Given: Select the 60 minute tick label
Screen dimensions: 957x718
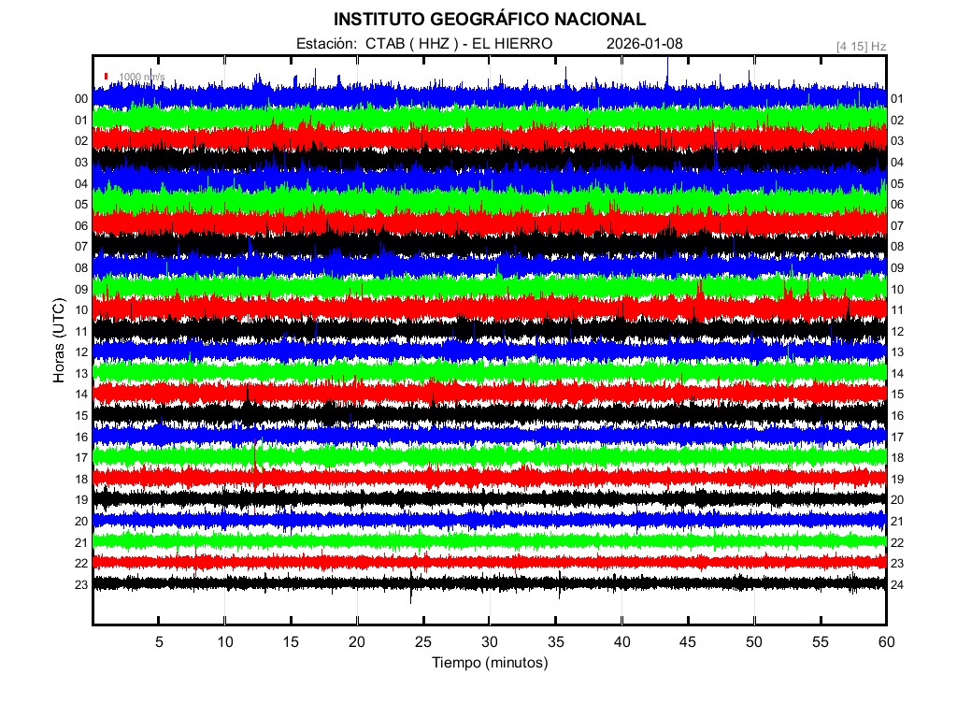Looking at the screenshot, I should (886, 642).
